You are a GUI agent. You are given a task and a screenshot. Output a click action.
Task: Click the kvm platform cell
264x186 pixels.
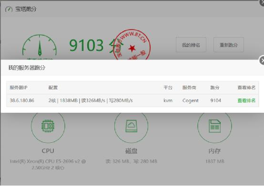click(168, 100)
